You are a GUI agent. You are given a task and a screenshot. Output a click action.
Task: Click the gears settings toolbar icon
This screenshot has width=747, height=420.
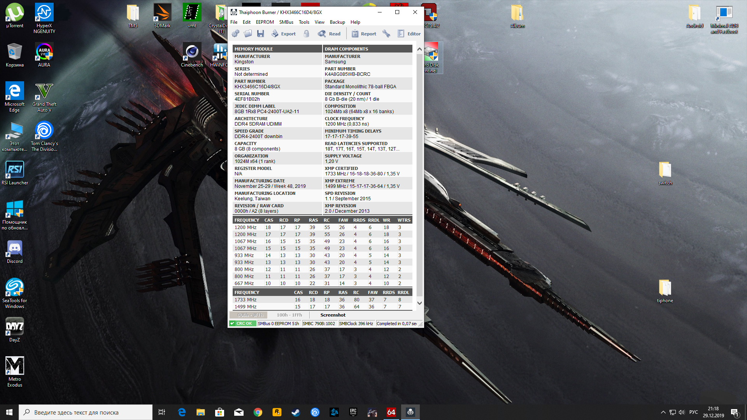pos(235,34)
